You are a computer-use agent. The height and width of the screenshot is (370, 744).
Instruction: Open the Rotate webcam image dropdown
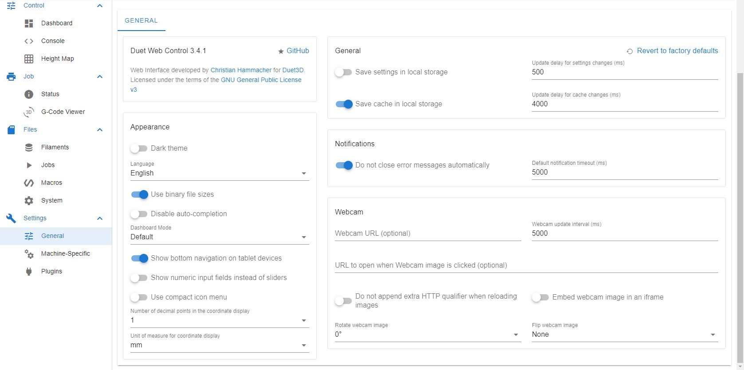tap(428, 334)
